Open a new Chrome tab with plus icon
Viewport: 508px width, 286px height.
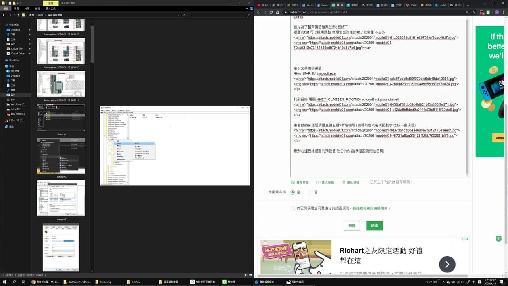click(468, 5)
